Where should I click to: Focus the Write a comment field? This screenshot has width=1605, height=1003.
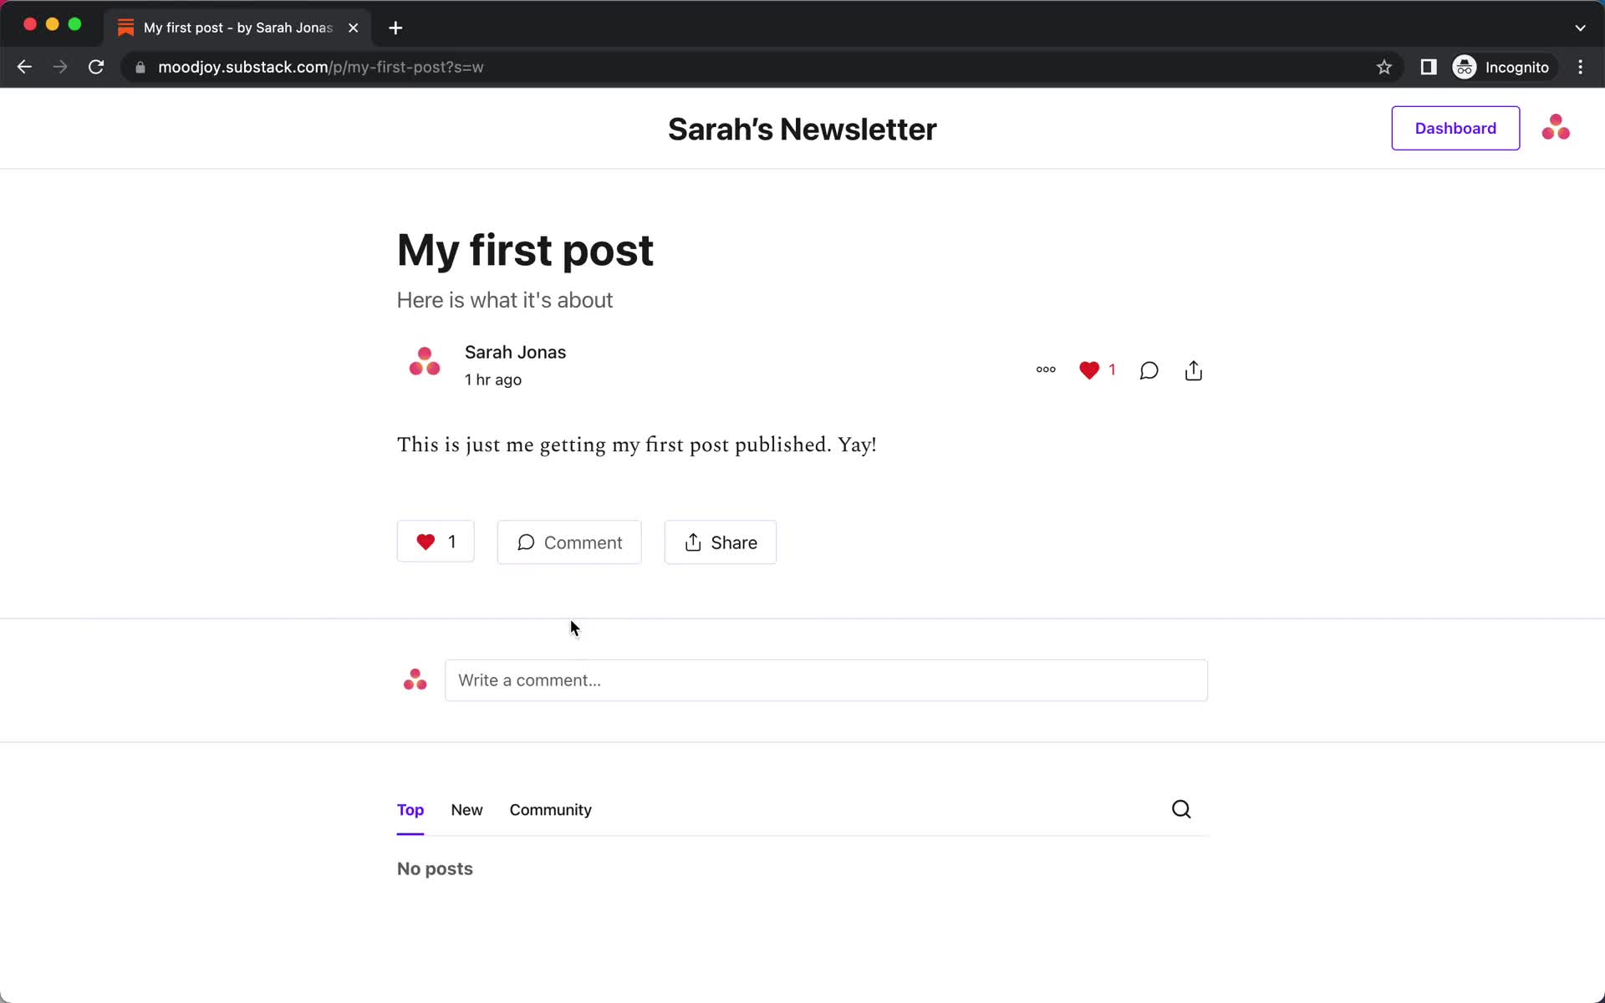click(x=826, y=680)
